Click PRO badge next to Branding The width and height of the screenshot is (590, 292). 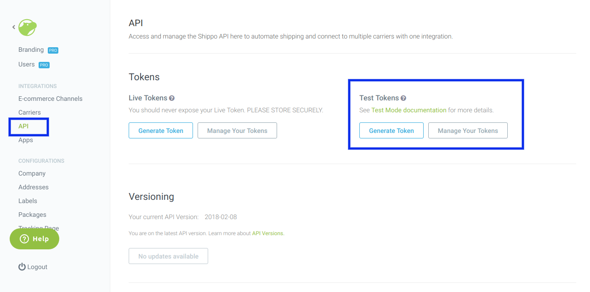click(x=53, y=50)
